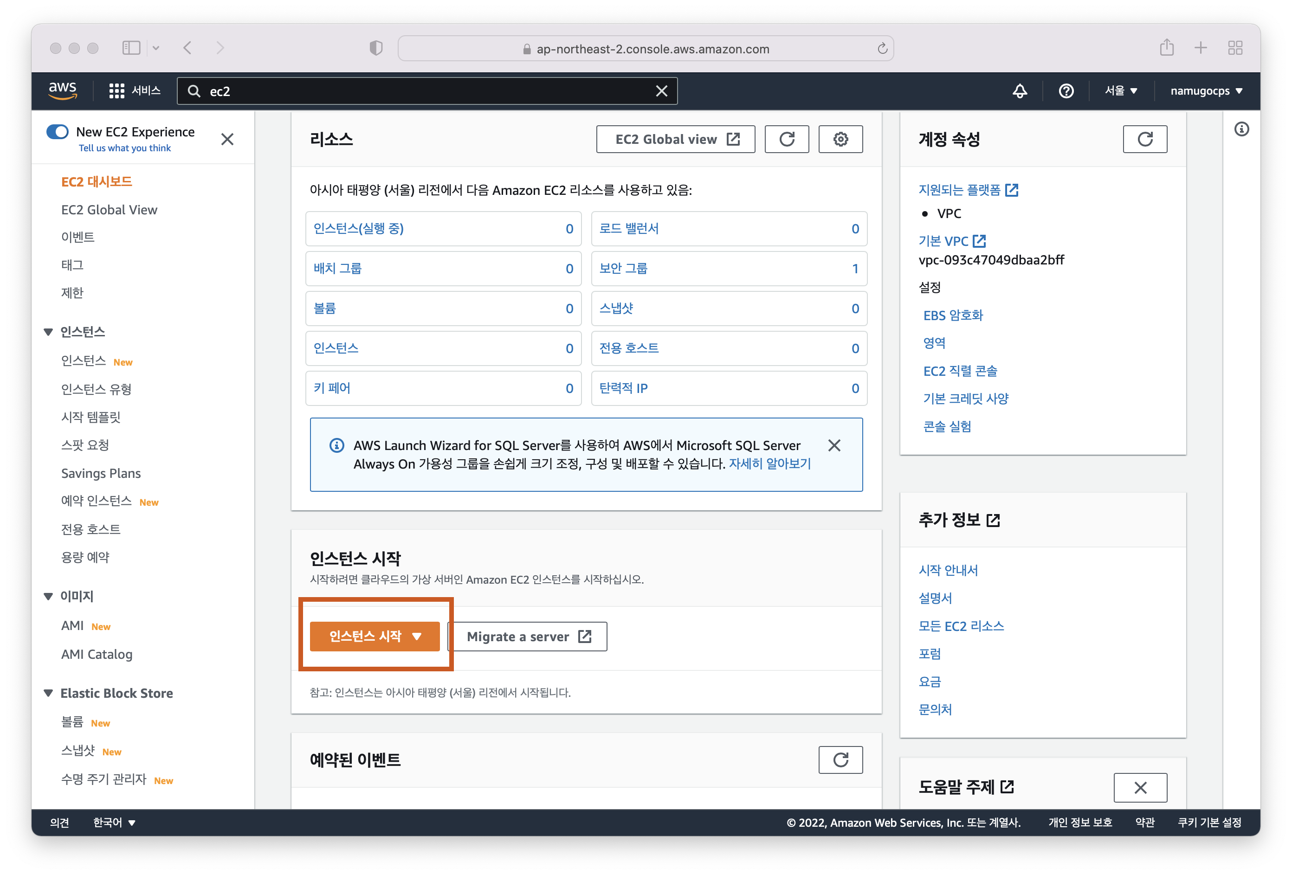This screenshot has width=1292, height=875.
Task: Open the 인스턴스(실행 중) resource link
Action: coord(359,228)
